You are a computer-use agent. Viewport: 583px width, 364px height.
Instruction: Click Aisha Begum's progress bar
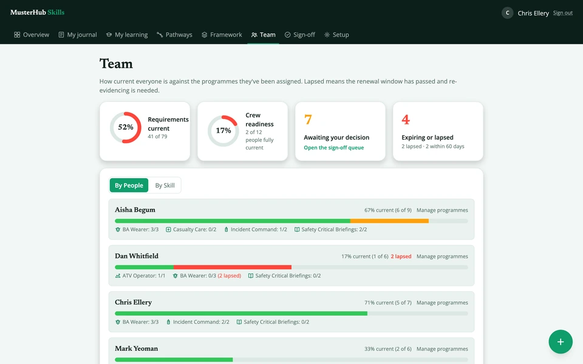[291, 221]
